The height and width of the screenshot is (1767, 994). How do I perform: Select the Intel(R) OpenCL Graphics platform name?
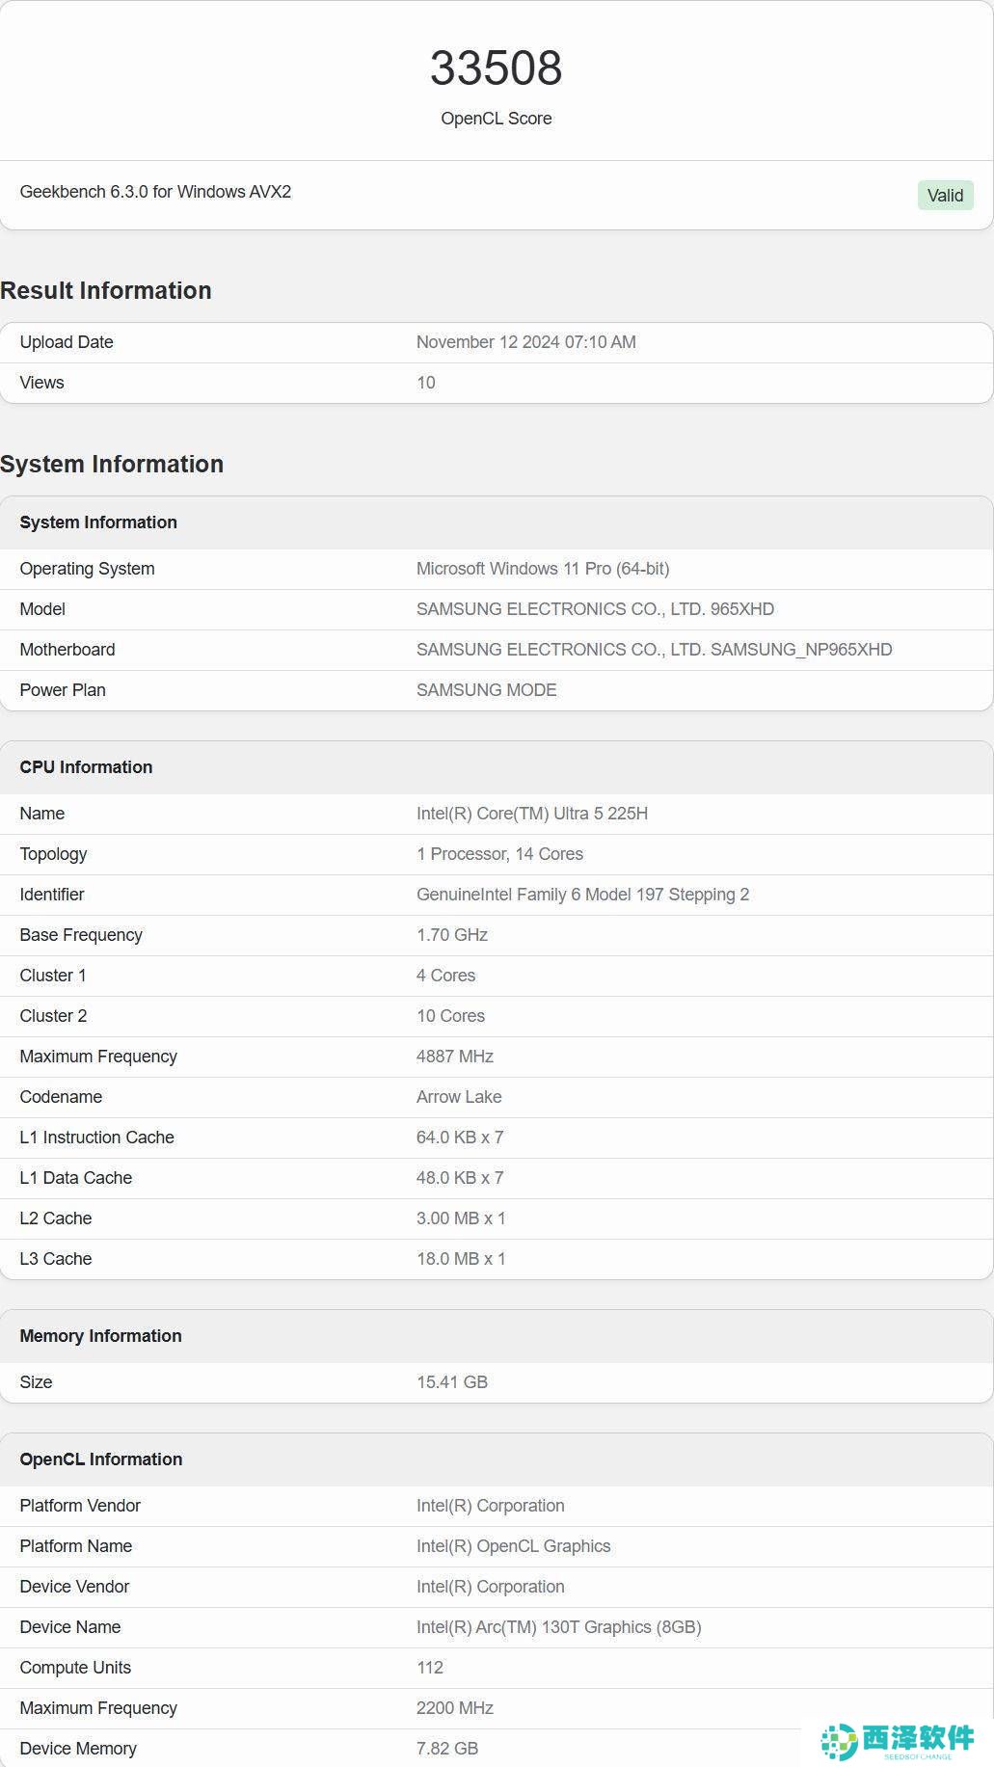pyautogui.click(x=514, y=1546)
